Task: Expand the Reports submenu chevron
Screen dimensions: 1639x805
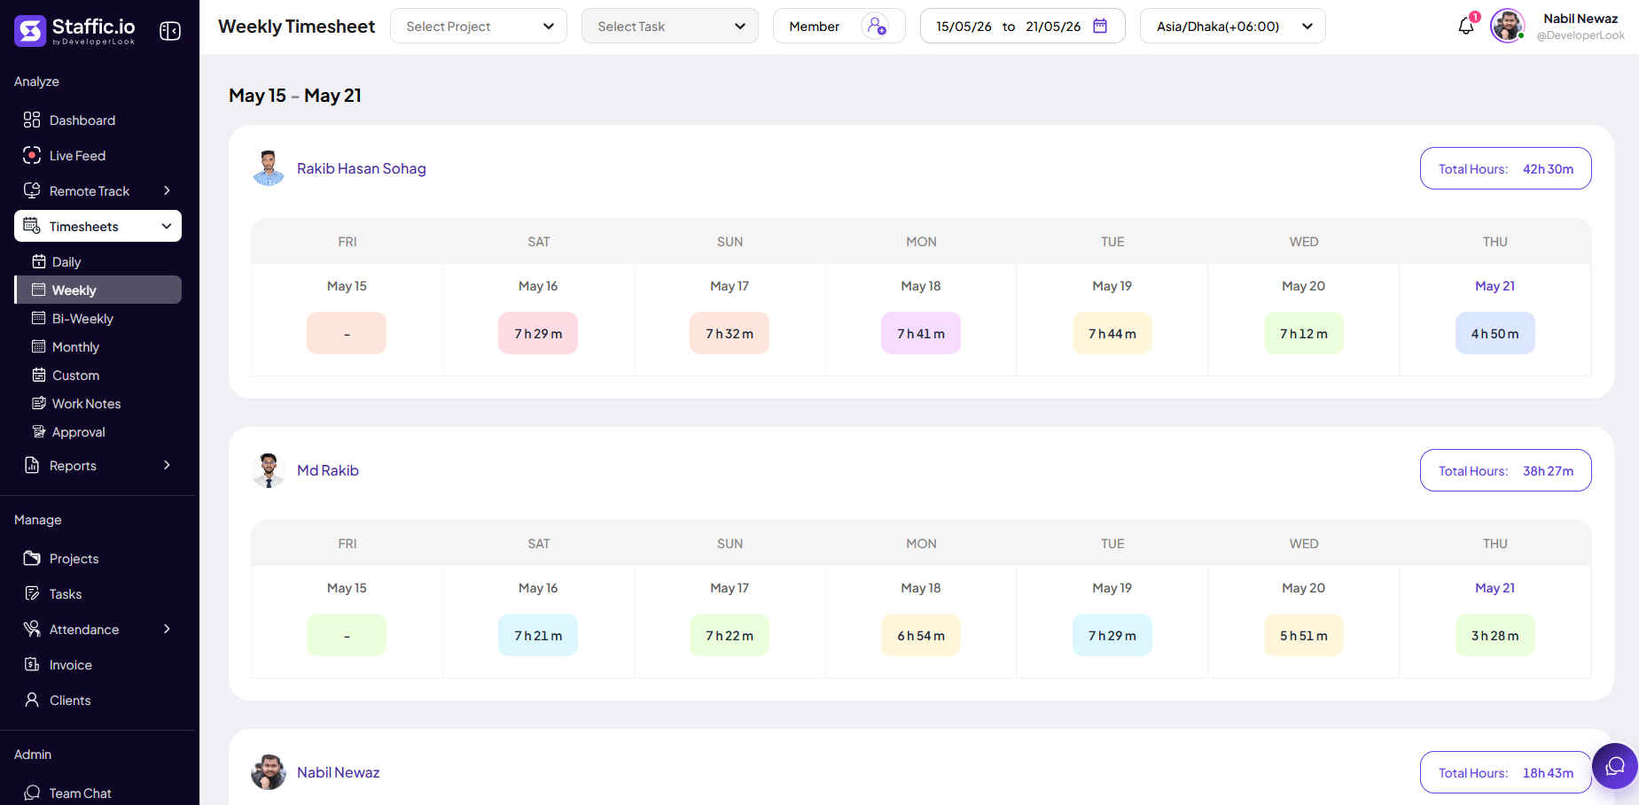Action: (167, 465)
